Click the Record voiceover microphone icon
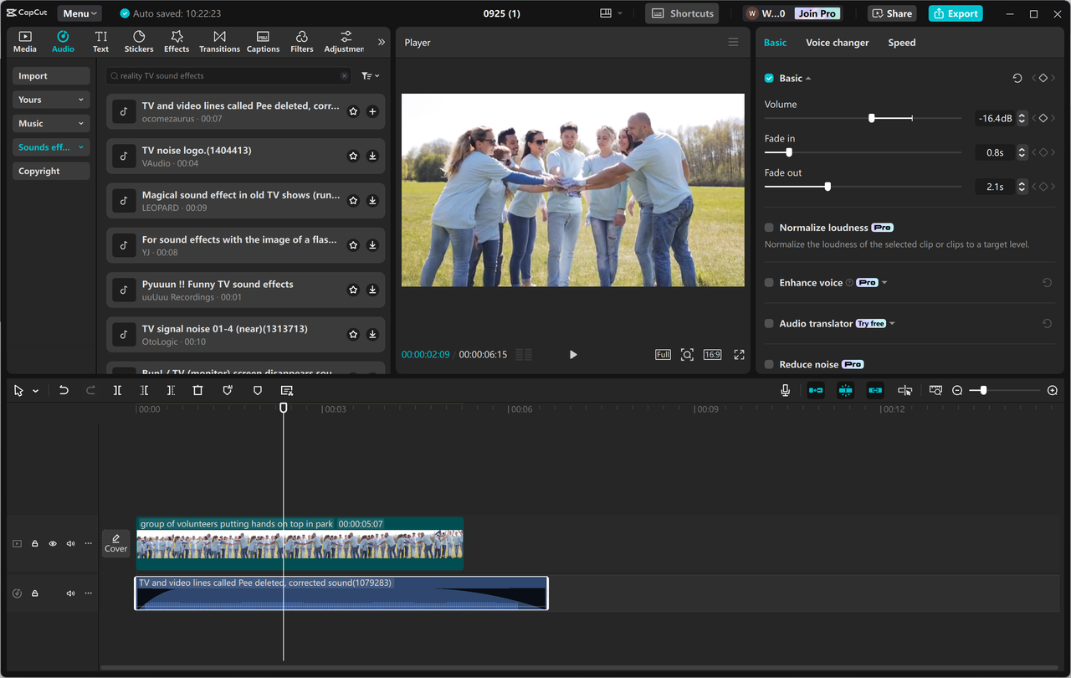 [x=784, y=389]
